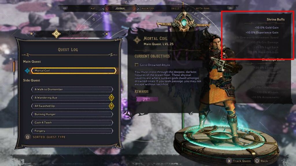The height and width of the screenshot is (166, 296).
Task: Select the Mortal Coil main quest entry
Action: 74,71
